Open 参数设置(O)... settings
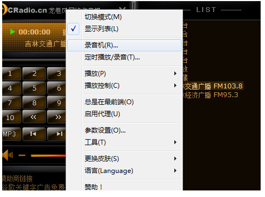The width and height of the screenshot is (265, 197). (x=125, y=130)
